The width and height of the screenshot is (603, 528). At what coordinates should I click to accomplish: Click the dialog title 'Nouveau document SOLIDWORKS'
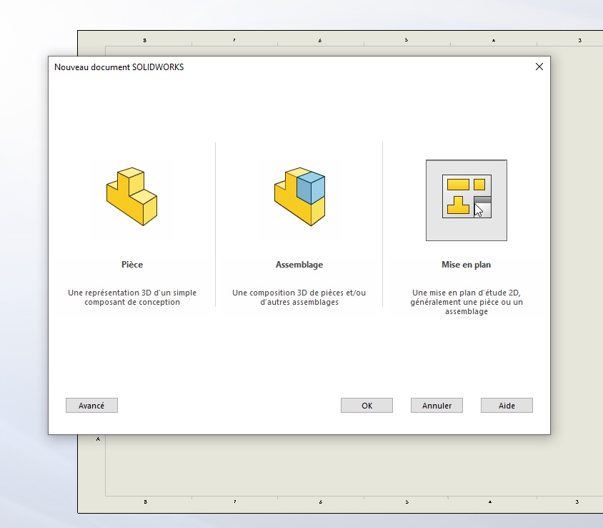[x=119, y=67]
